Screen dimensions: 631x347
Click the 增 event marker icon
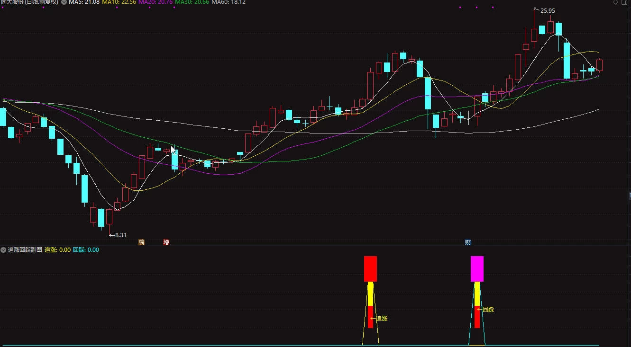(166, 242)
